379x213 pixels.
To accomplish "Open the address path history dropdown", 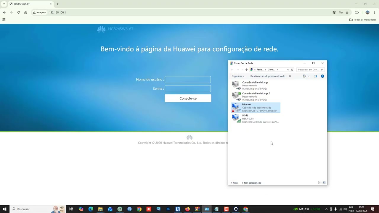I will pos(288,70).
